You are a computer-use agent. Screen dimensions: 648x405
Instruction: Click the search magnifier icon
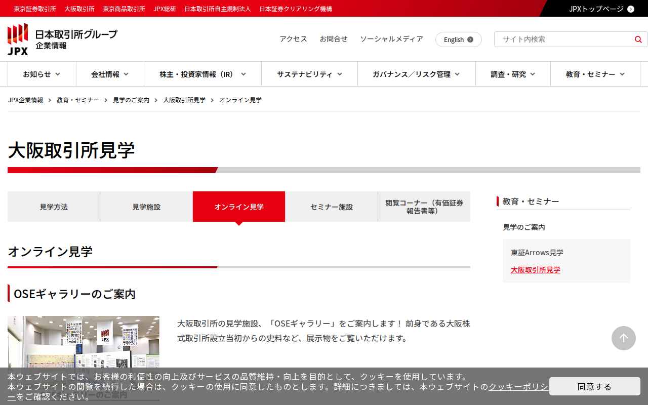coord(638,39)
